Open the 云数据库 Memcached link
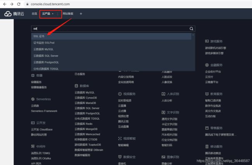This screenshot has height=165, width=252. pyautogui.click(x=88, y=134)
